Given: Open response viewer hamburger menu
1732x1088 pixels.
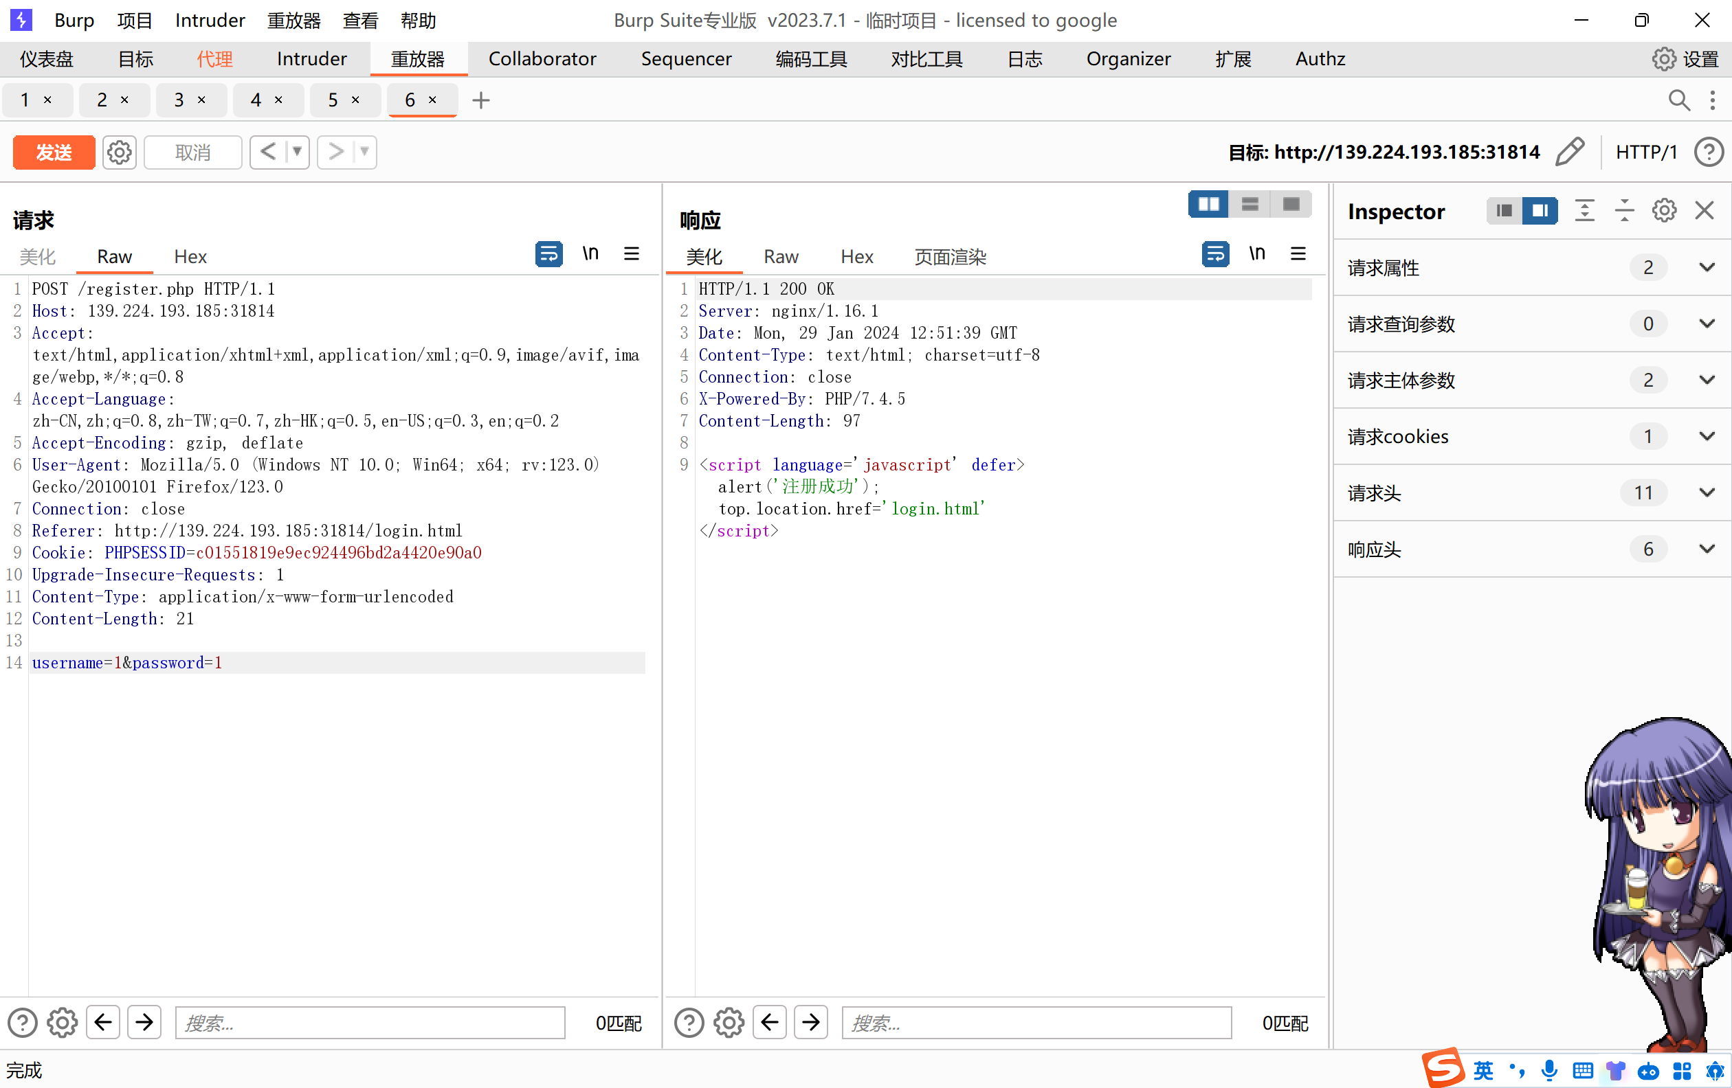Looking at the screenshot, I should coord(1298,253).
